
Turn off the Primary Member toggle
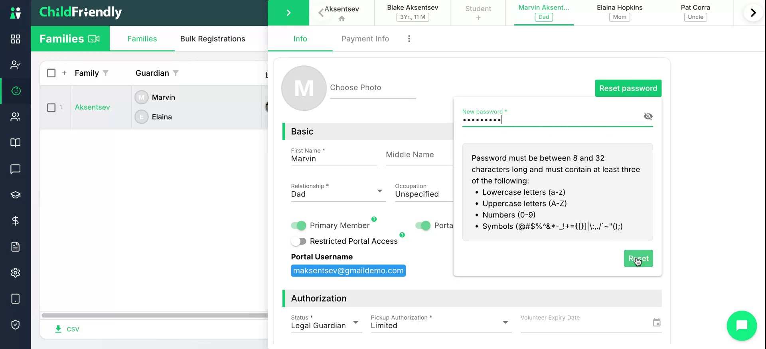coord(298,225)
